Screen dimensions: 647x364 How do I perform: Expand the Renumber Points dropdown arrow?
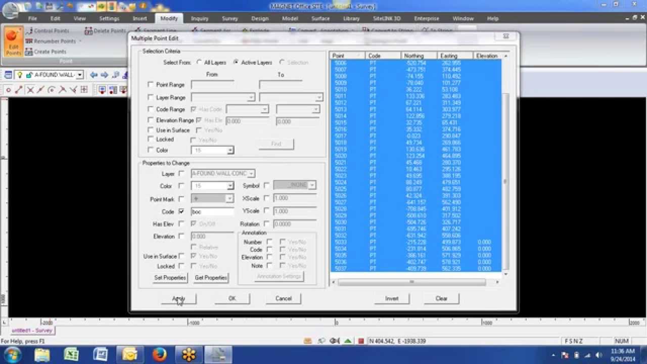(x=79, y=41)
